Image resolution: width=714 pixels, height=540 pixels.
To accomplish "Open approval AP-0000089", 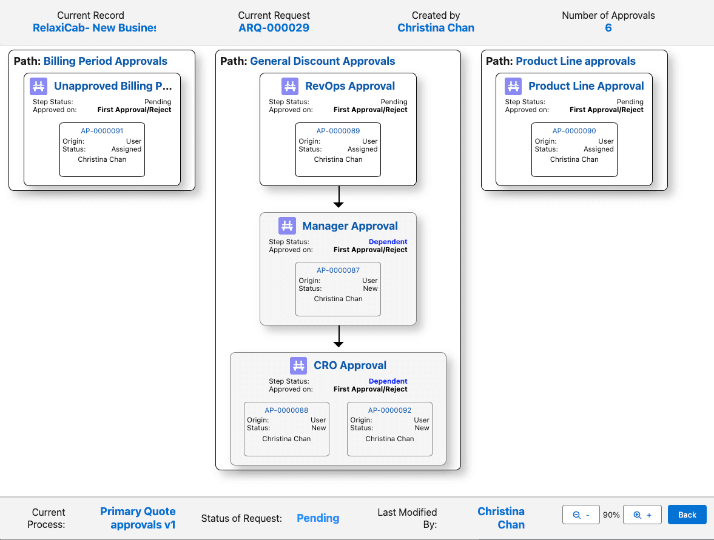I will [338, 130].
